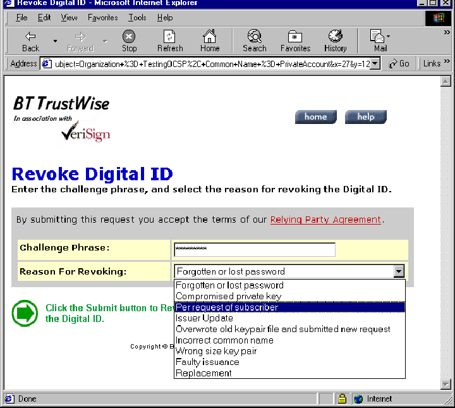Click the IE page icon beside Done

coord(9,399)
